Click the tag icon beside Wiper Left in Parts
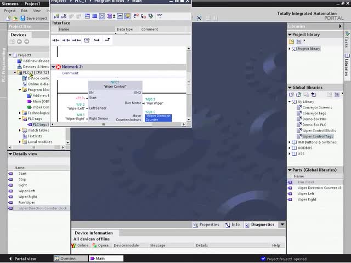 [x=290, y=194]
